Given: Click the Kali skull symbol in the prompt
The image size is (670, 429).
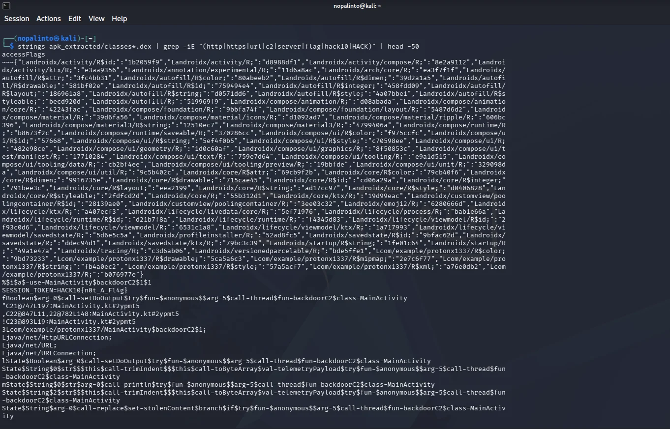Looking at the screenshot, I should [57, 38].
